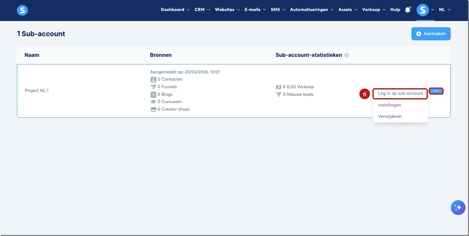Image resolution: width=469 pixels, height=236 pixels.
Task: Click the 0 Contacten text
Action: click(170, 79)
